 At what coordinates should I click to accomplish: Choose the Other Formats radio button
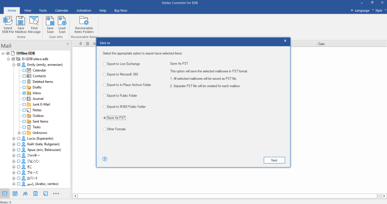pyautogui.click(x=105, y=129)
